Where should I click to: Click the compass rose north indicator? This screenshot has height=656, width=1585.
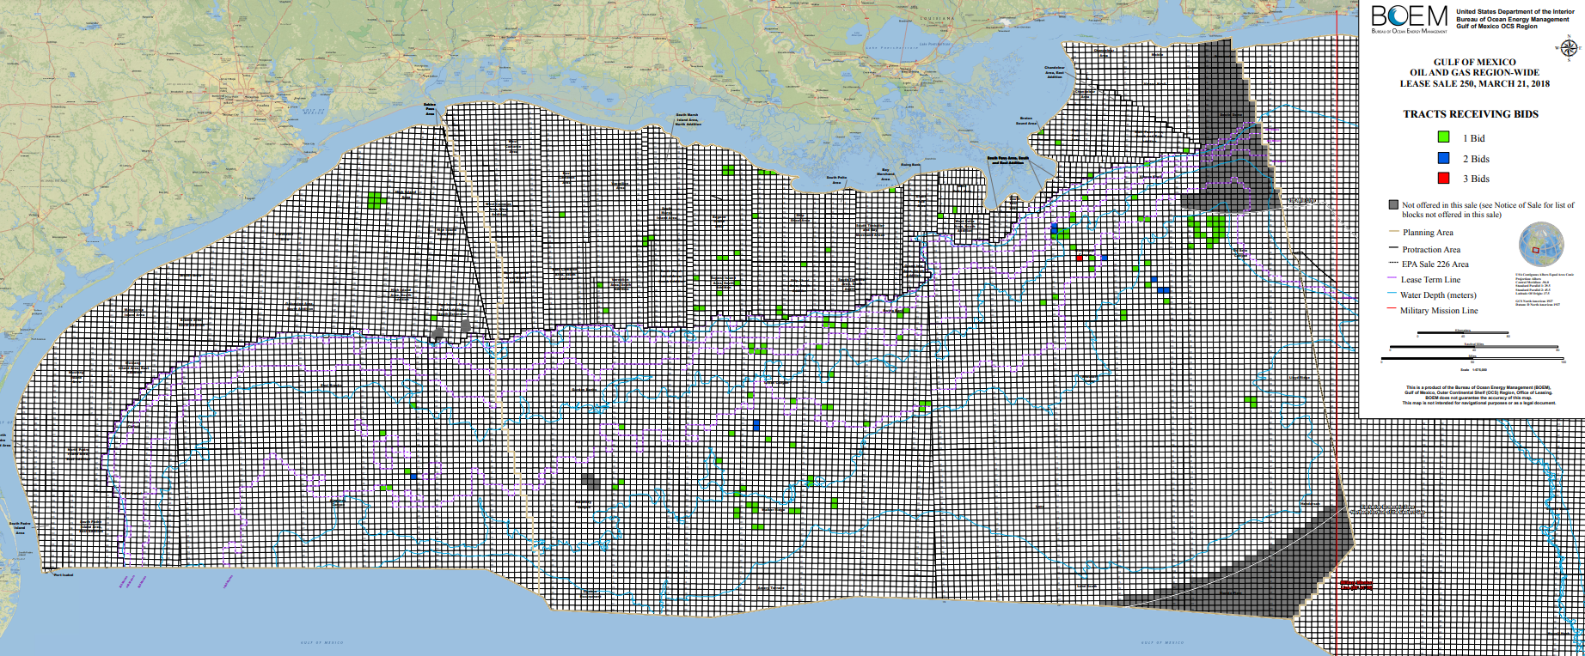pyautogui.click(x=1568, y=48)
